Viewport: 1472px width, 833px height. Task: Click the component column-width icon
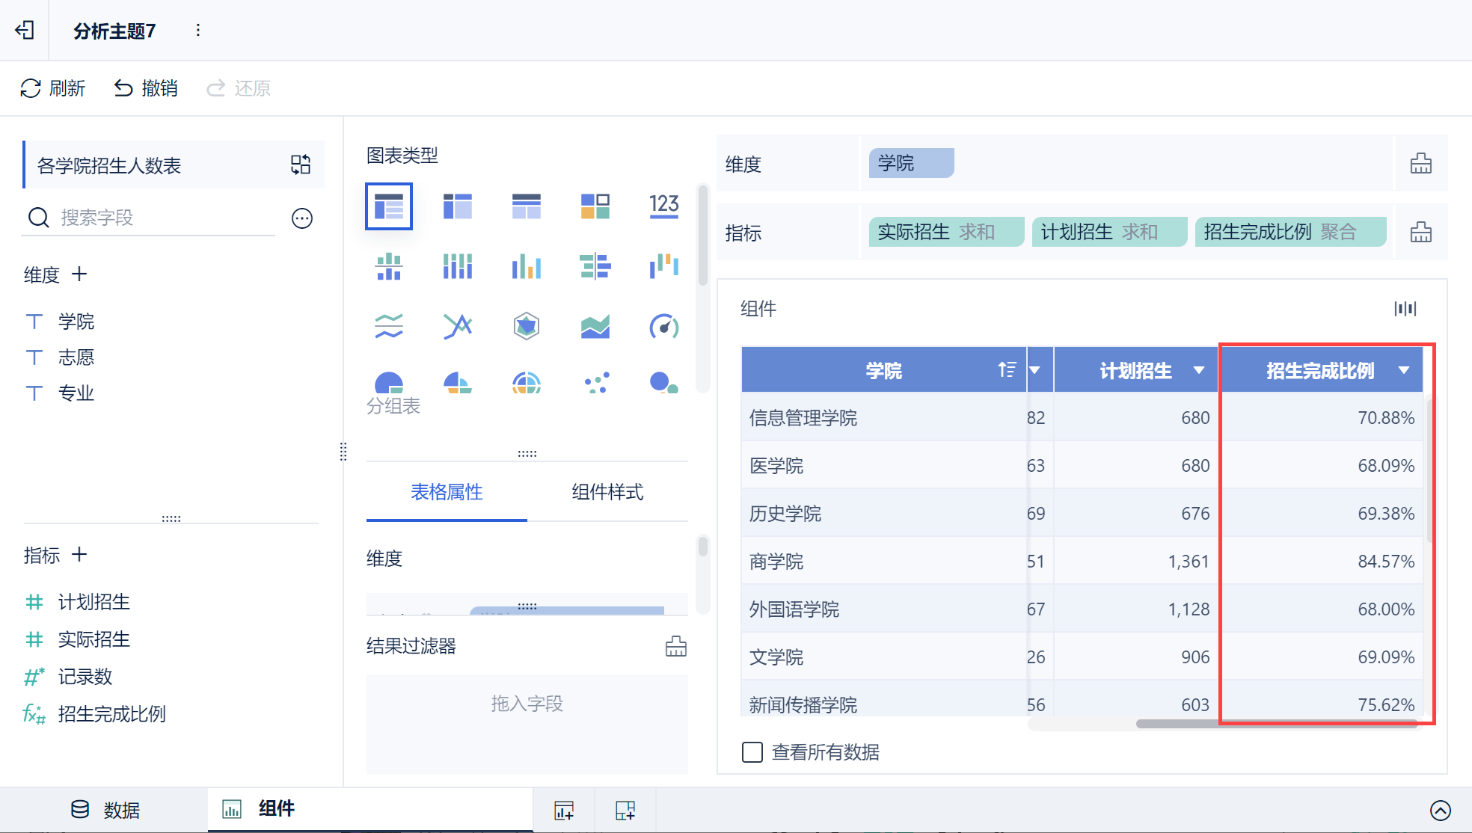click(1405, 309)
